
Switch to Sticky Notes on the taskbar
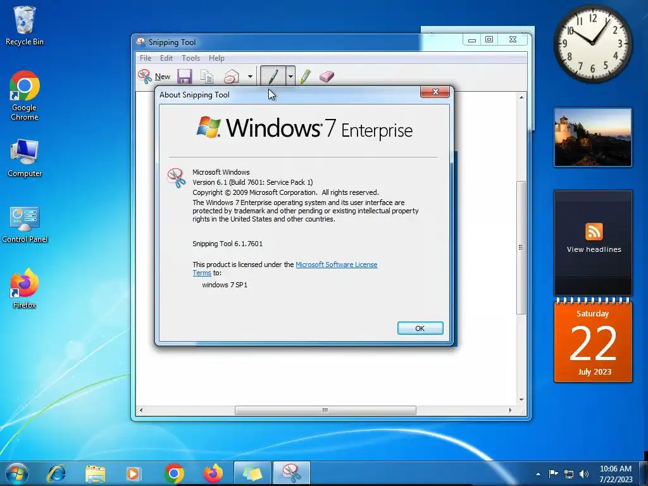click(252, 473)
